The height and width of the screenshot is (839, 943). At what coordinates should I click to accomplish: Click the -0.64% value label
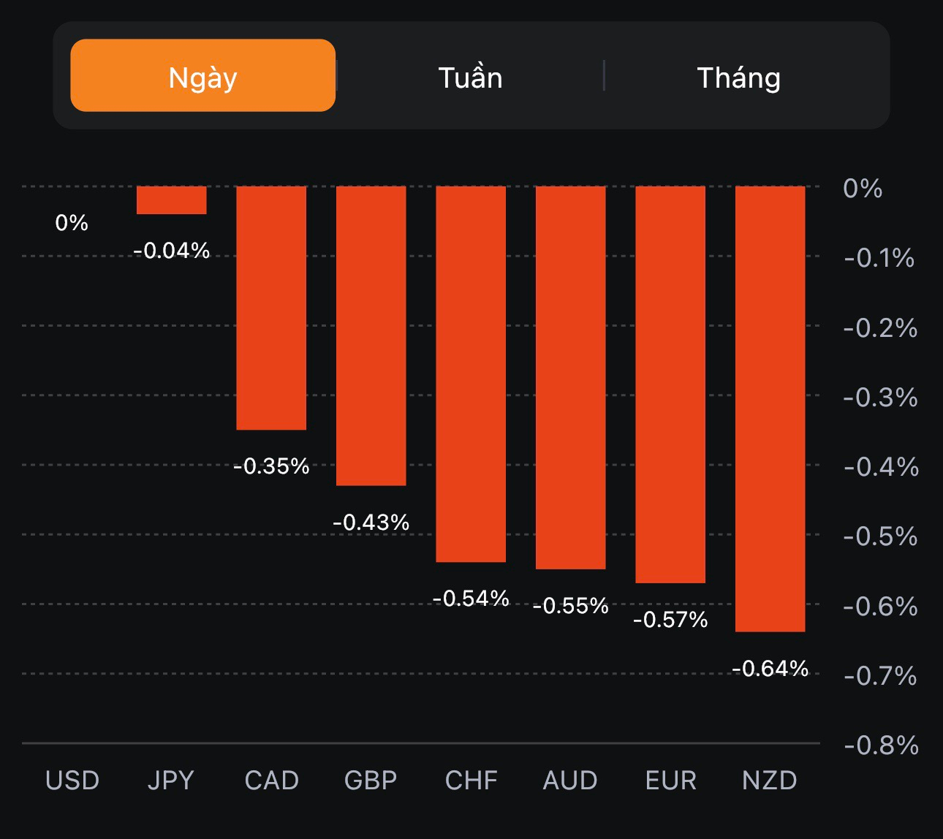coord(770,669)
